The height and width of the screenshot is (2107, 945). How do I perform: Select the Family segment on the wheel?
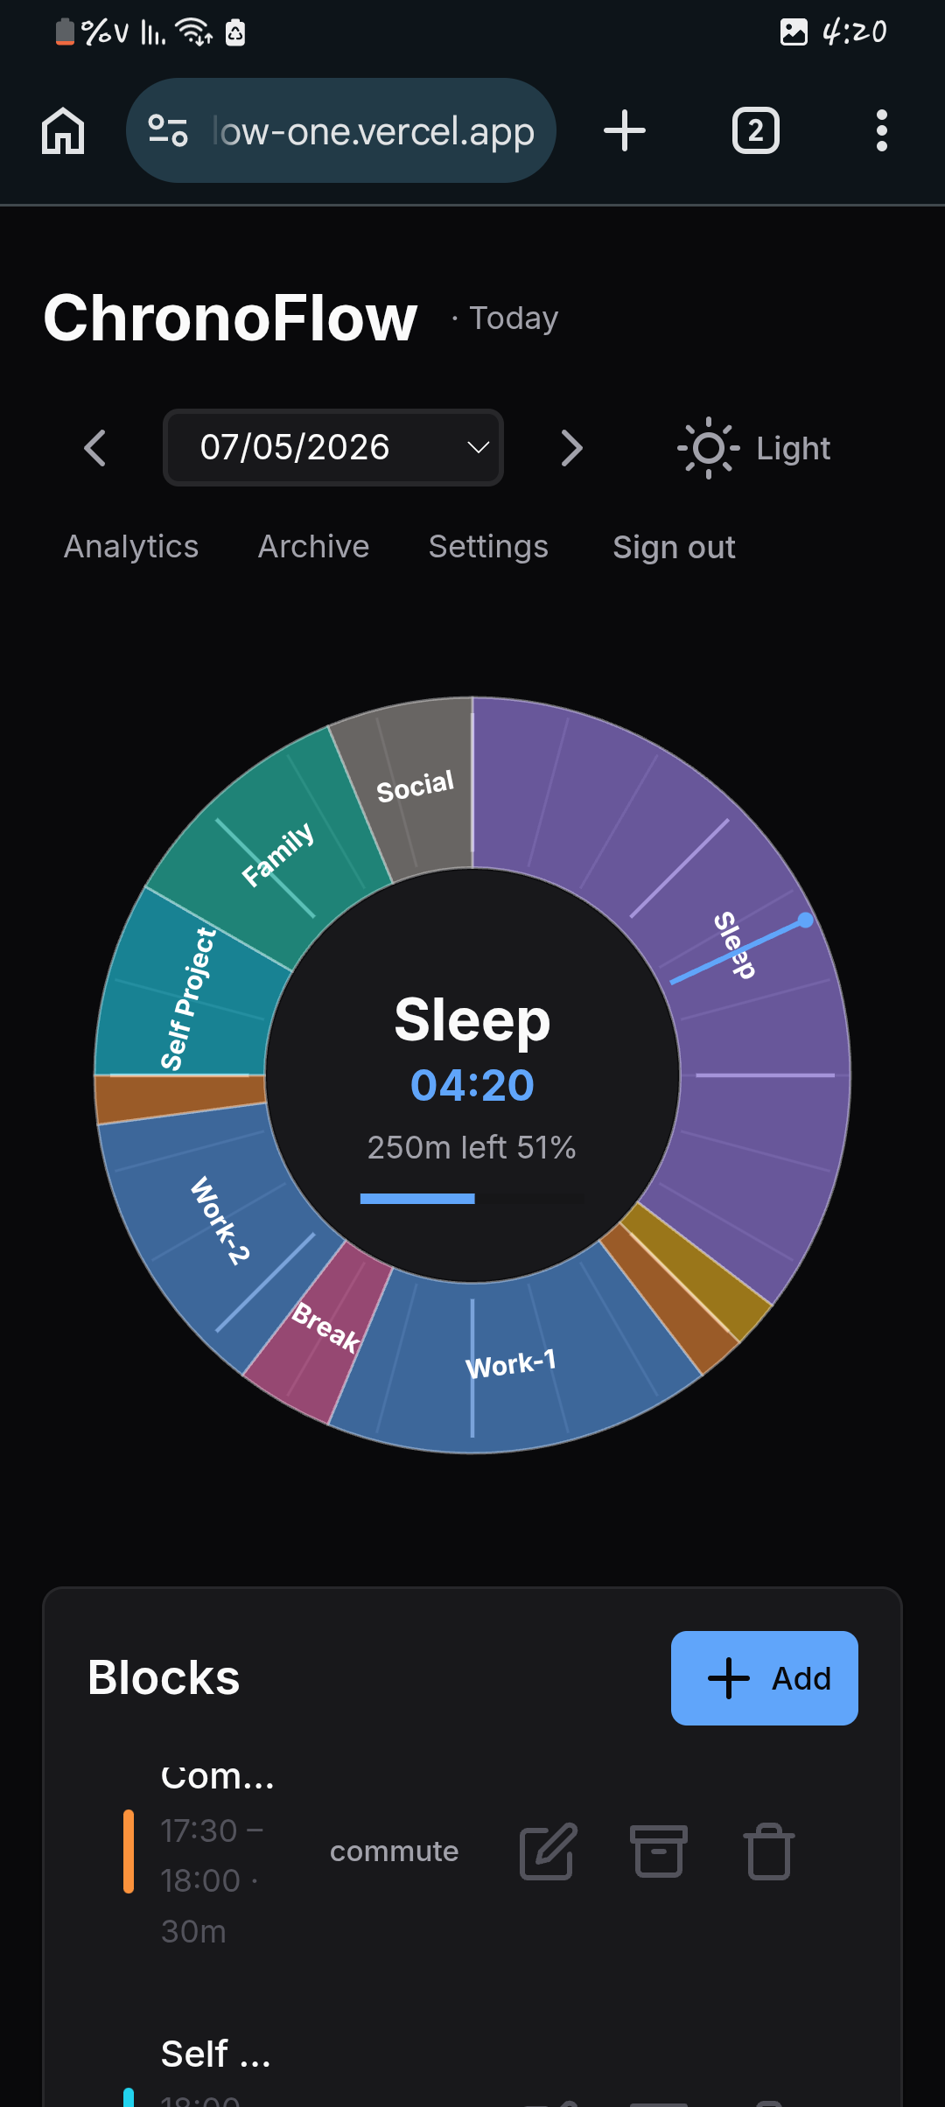[x=276, y=853]
